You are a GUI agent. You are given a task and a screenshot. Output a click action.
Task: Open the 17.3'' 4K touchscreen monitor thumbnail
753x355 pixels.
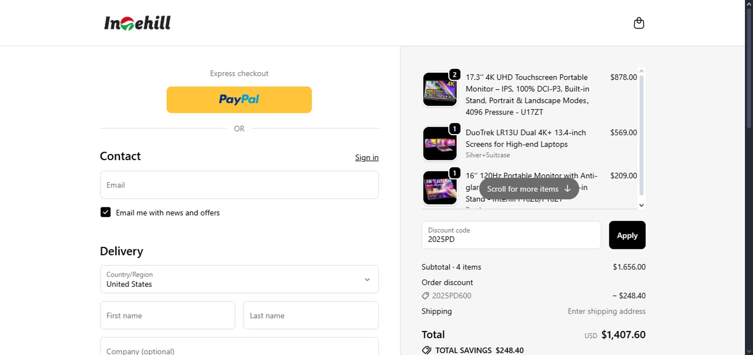click(x=440, y=90)
